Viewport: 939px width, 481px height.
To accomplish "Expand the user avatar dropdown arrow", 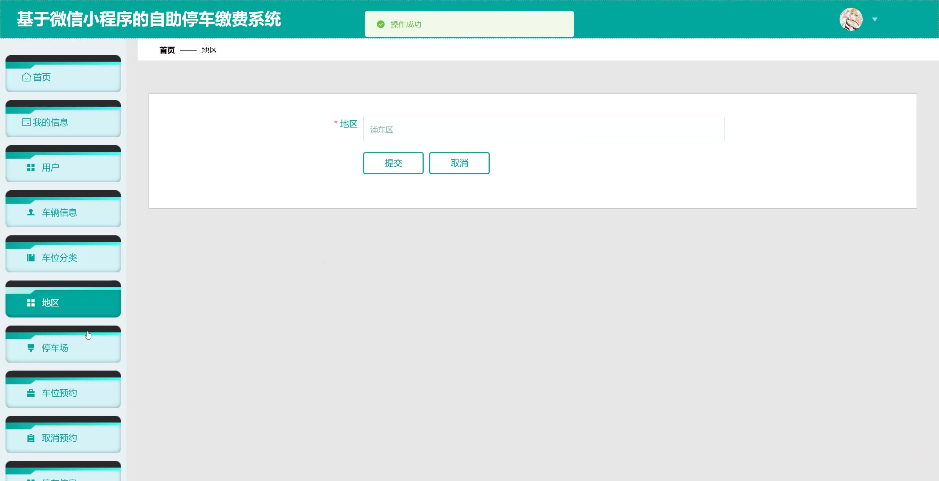I will point(875,19).
